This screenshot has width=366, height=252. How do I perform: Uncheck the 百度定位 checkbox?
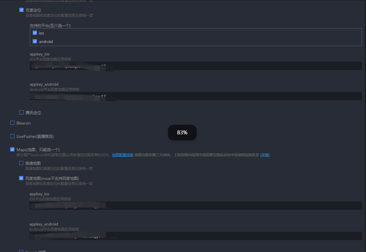pyautogui.click(x=21, y=10)
